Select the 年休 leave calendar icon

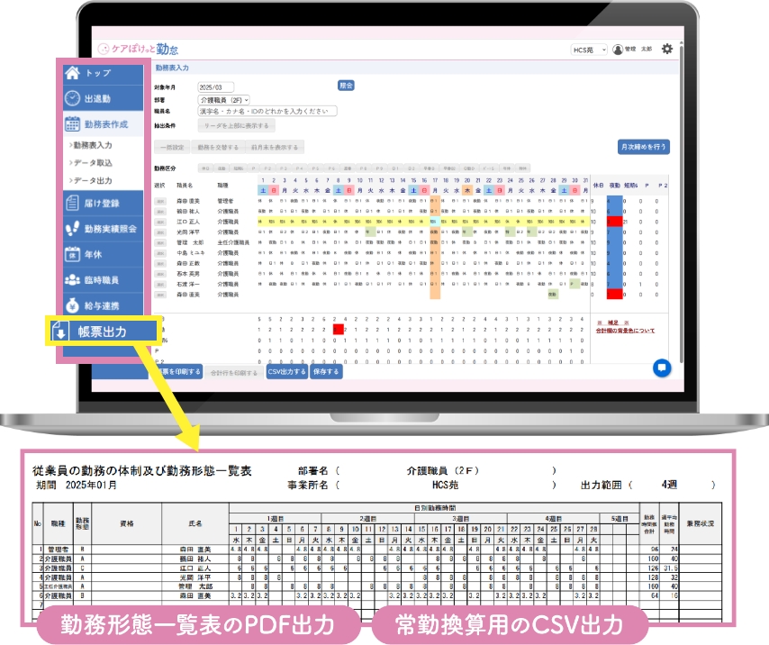click(x=72, y=251)
